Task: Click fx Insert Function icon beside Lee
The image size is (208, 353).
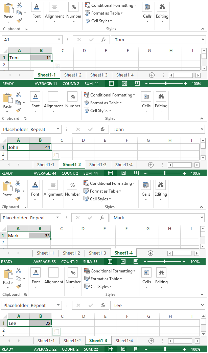Action: click(103, 306)
